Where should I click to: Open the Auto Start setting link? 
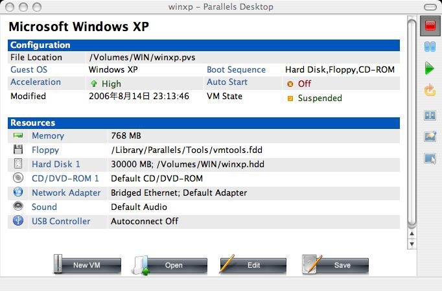pyautogui.click(x=227, y=82)
